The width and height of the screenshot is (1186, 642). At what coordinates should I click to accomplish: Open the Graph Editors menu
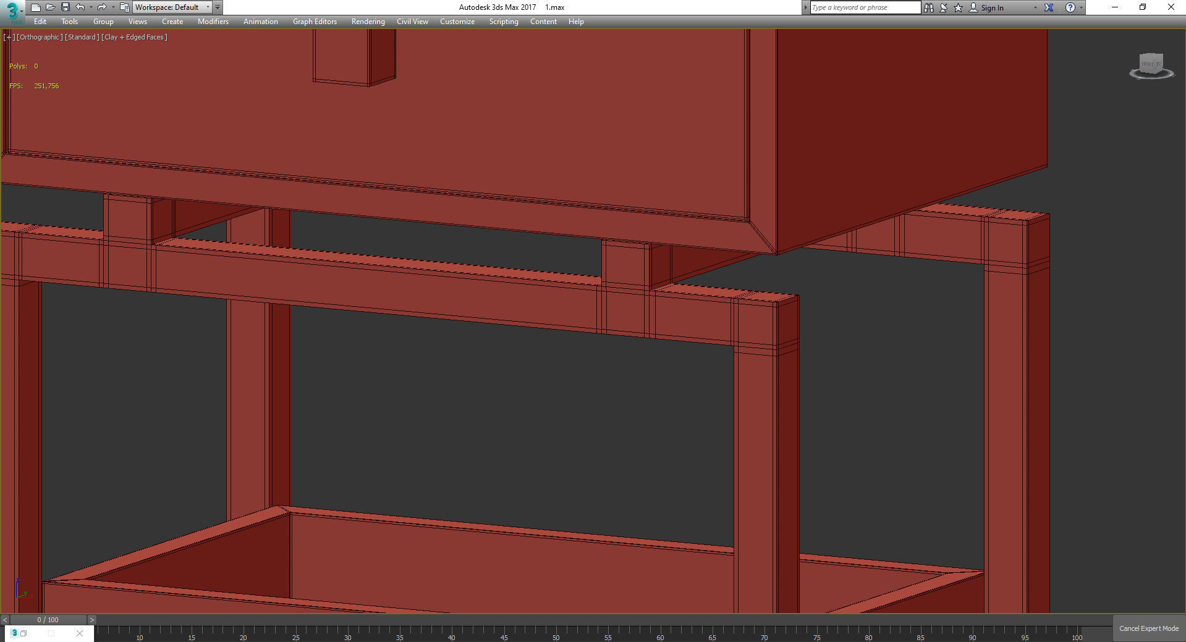pyautogui.click(x=315, y=22)
